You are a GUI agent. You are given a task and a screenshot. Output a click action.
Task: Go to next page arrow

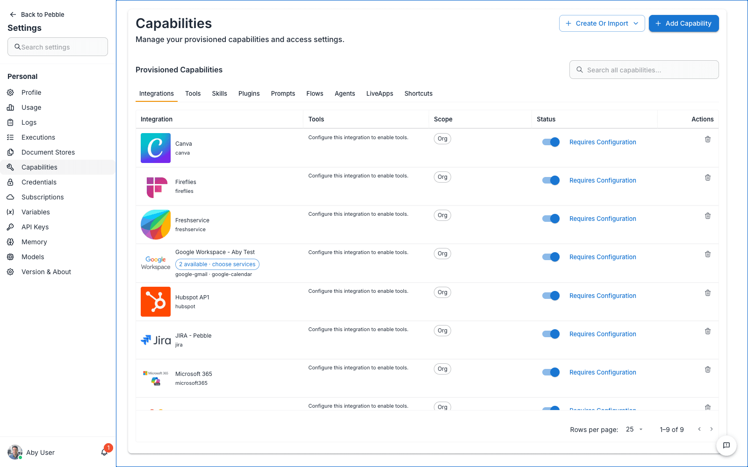tap(712, 429)
